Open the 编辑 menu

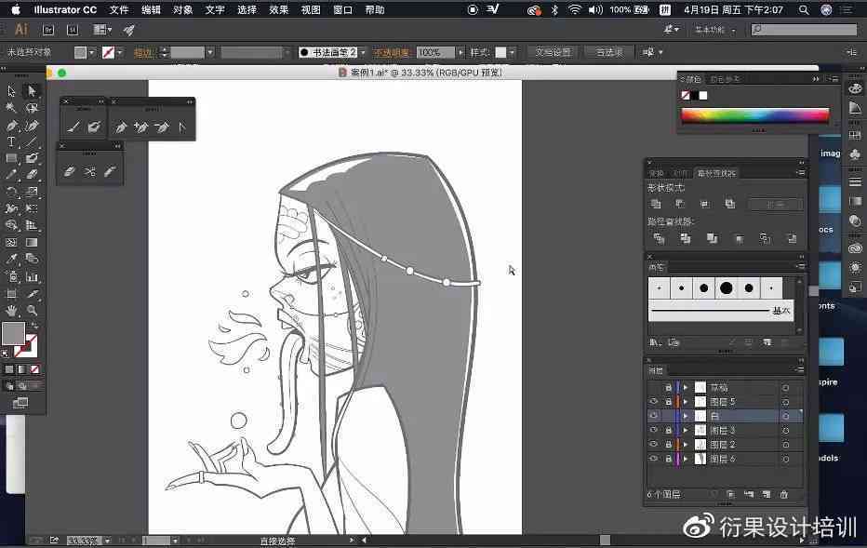click(x=151, y=10)
